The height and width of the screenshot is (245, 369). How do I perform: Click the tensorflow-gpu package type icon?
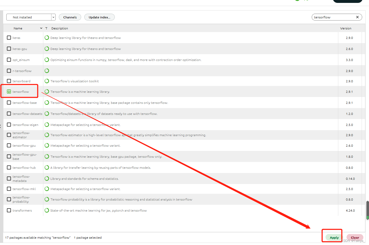pos(47,145)
